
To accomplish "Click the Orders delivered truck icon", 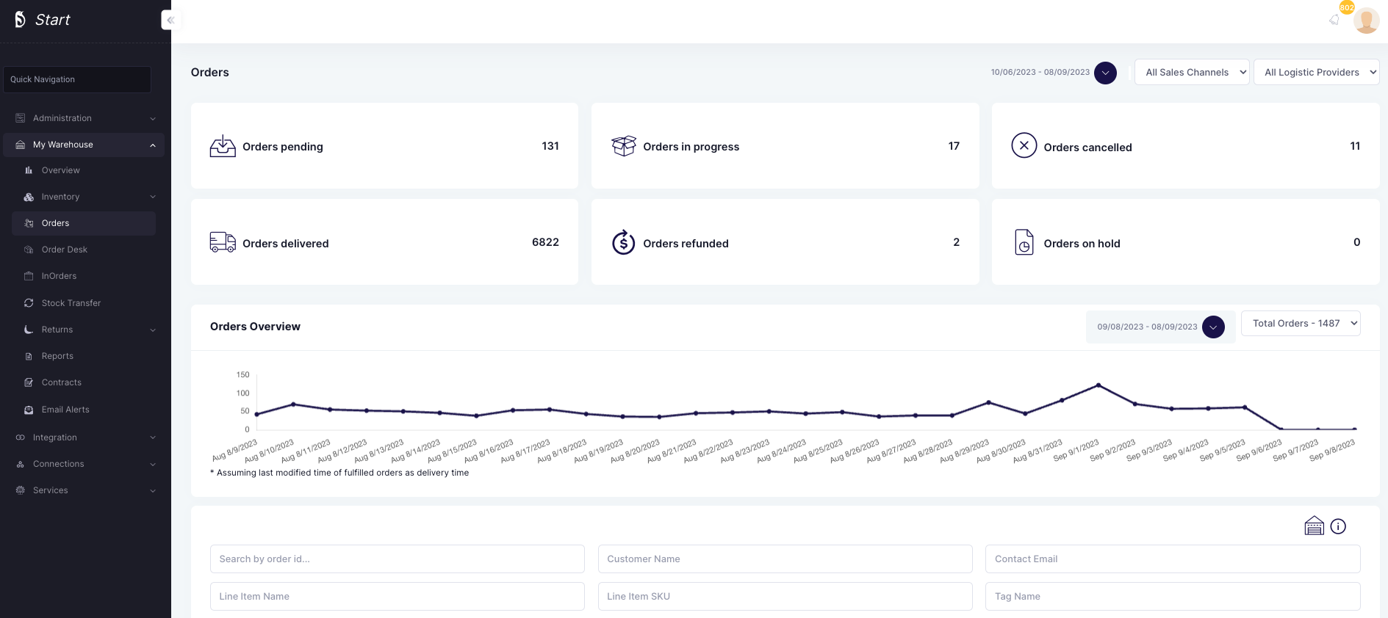I will tap(223, 242).
